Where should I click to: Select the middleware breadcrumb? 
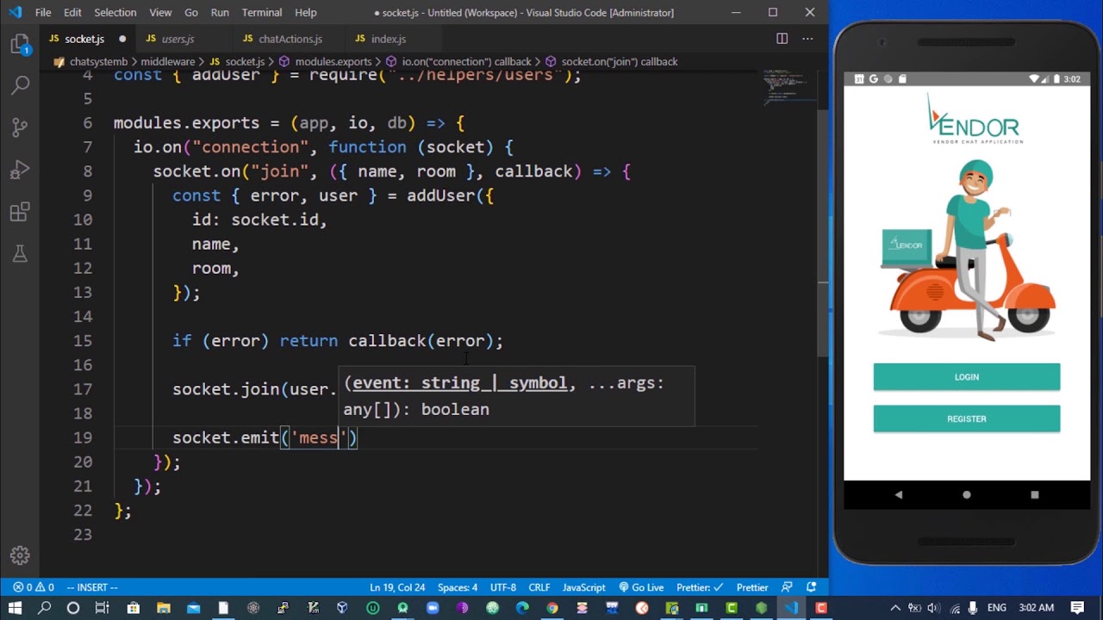click(169, 62)
